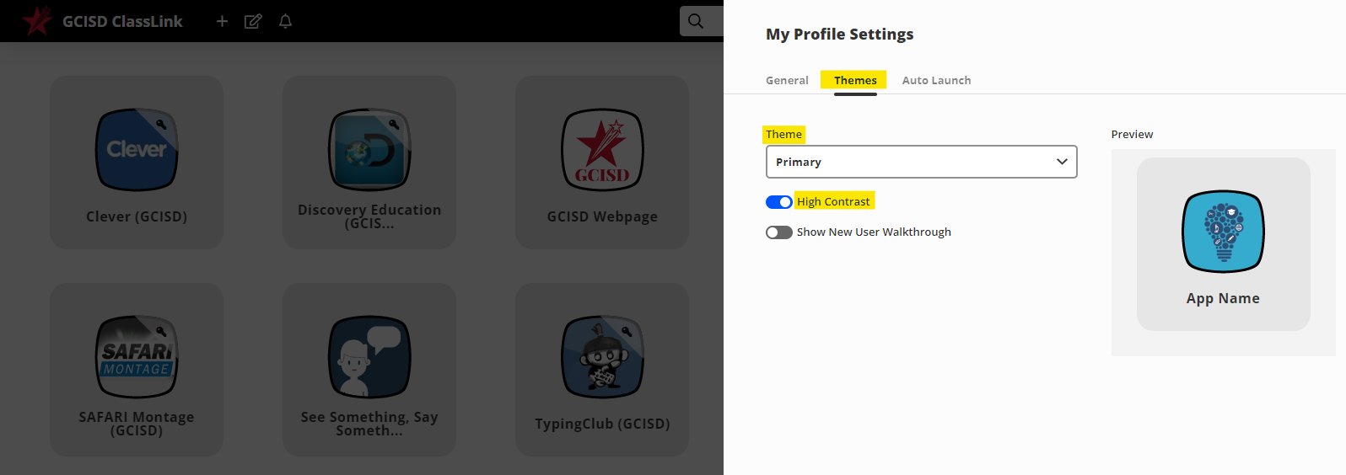Image resolution: width=1346 pixels, height=475 pixels.
Task: Select the Themes tab
Action: tap(855, 81)
